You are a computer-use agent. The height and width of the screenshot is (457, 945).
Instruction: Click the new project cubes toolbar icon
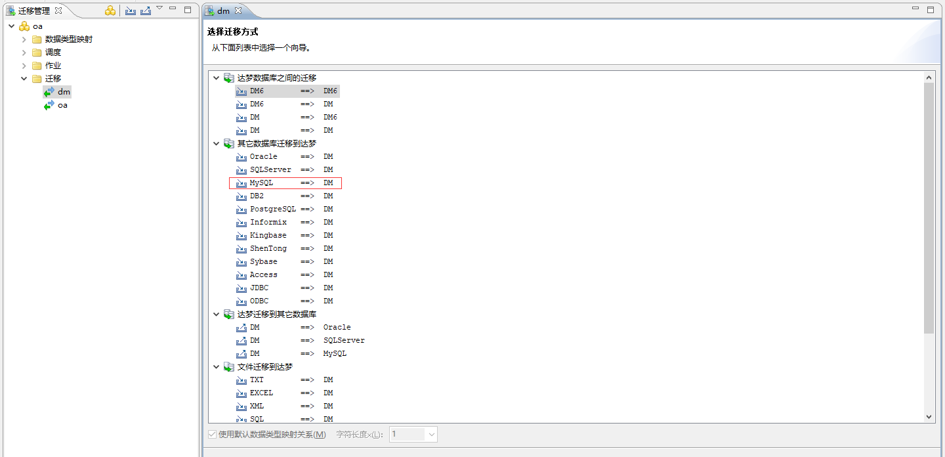coord(110,11)
